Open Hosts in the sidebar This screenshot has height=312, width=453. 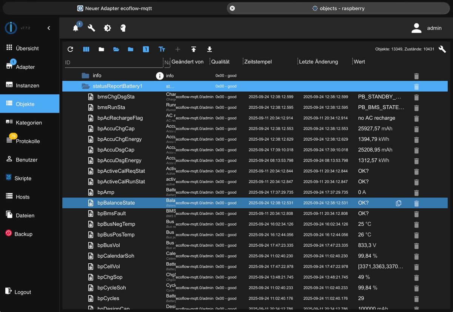coord(29,197)
